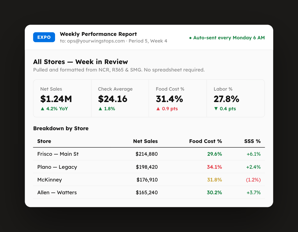Click the +2.4% SSS cell

[x=253, y=167]
